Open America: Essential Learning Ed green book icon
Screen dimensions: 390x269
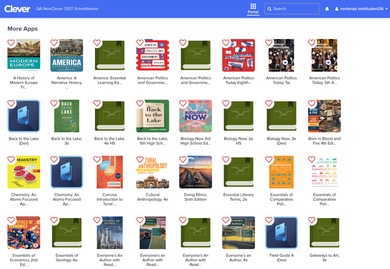click(x=110, y=55)
